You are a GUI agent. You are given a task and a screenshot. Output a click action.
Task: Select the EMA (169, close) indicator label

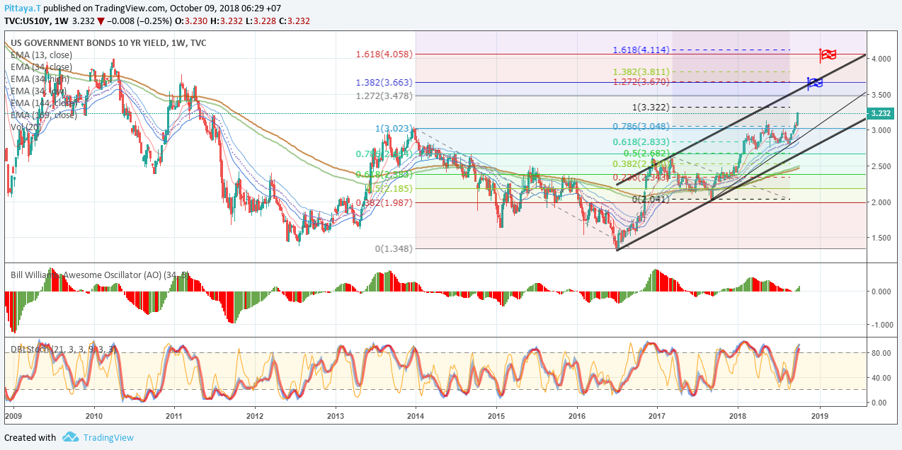click(43, 115)
